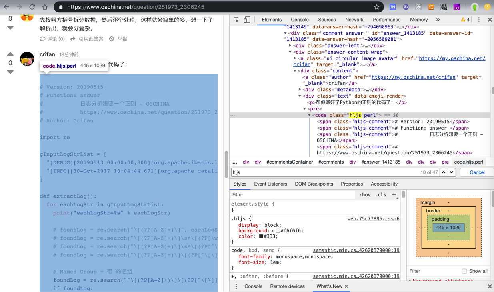Downvote the crifan answer

(x=10, y=72)
